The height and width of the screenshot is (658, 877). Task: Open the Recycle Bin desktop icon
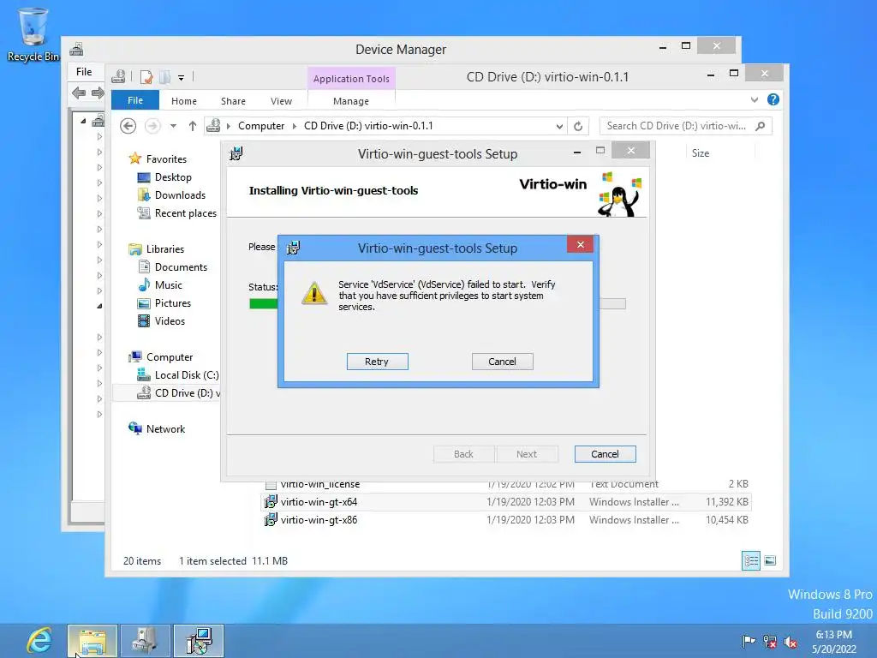pyautogui.click(x=33, y=34)
